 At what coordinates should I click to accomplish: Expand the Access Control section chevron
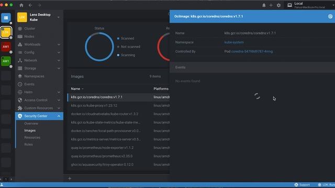pyautogui.click(x=59, y=100)
